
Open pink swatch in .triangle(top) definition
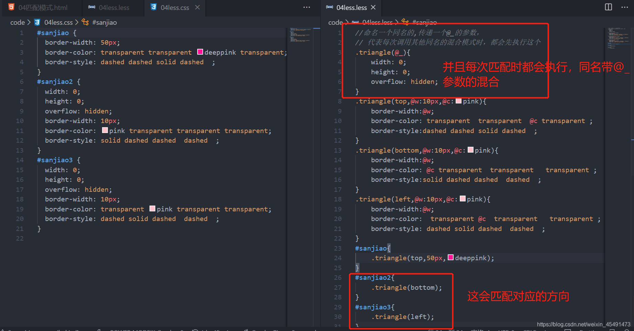pos(458,101)
